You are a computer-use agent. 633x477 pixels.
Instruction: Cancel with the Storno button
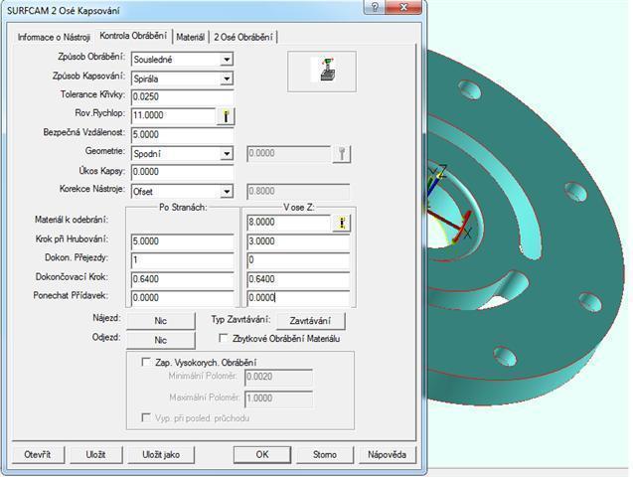(325, 454)
